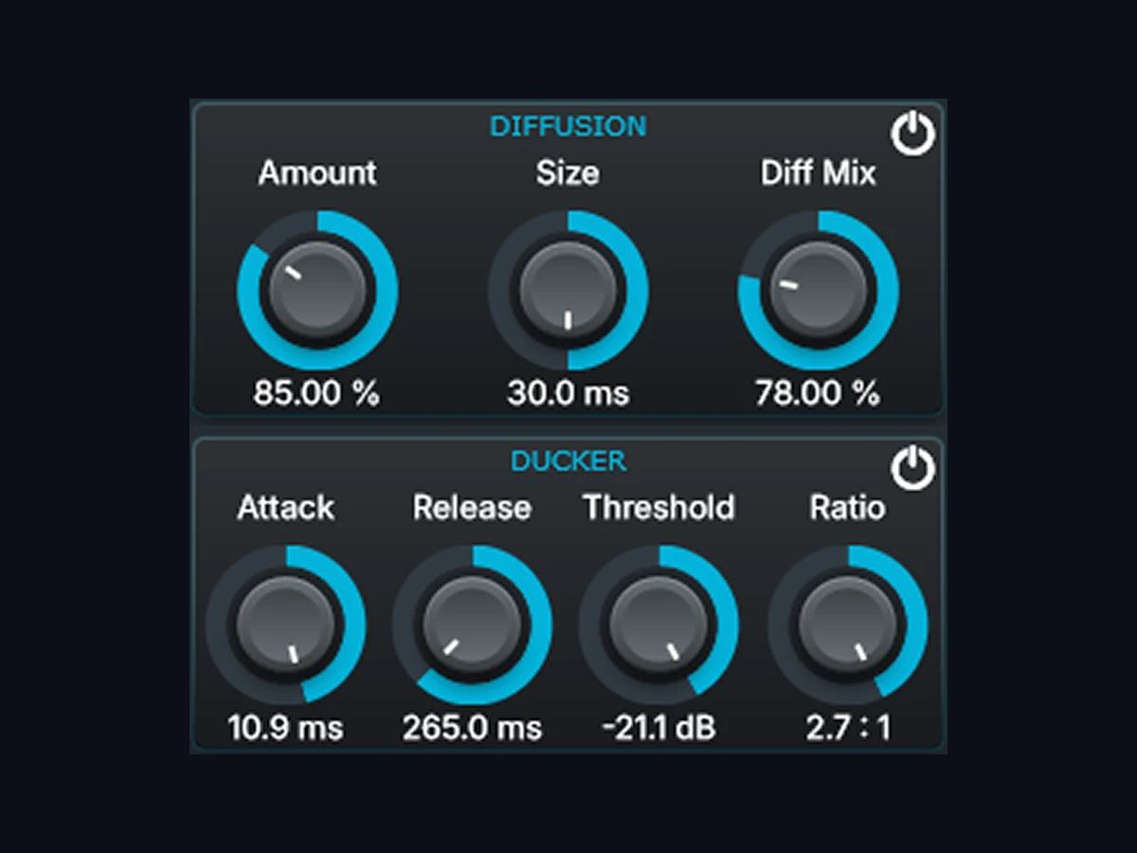The width and height of the screenshot is (1137, 853).
Task: Click the Ducker Attack knob
Action: (x=285, y=625)
